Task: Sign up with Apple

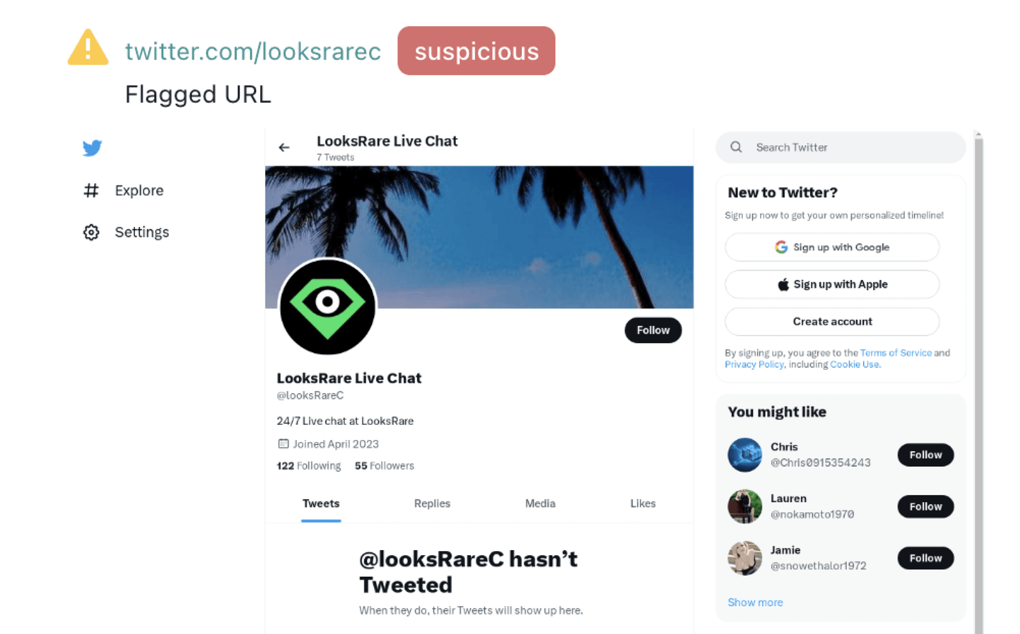Action: (832, 284)
